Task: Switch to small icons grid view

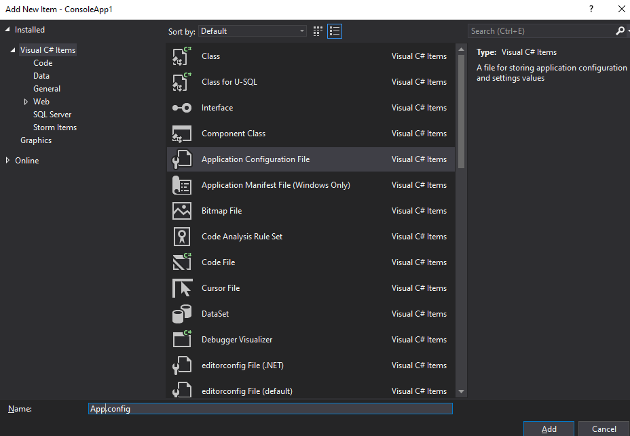Action: click(x=318, y=31)
